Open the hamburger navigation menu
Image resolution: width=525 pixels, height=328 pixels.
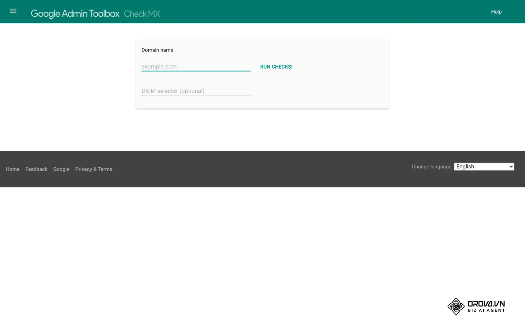(13, 11)
